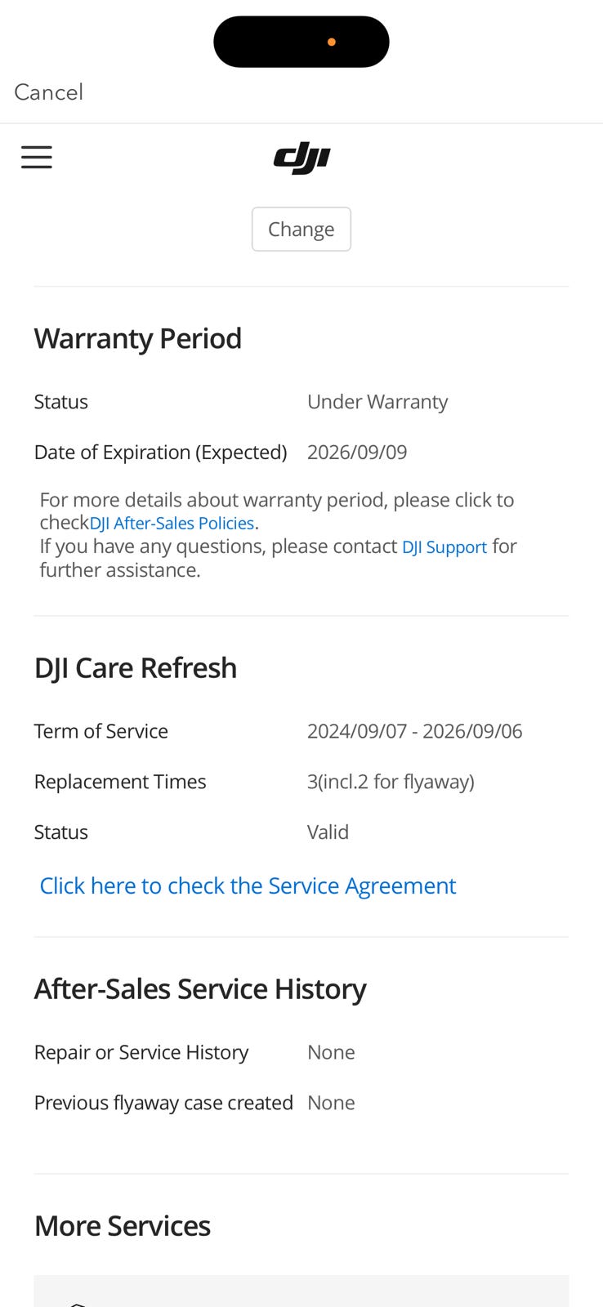Select the More Services heading
Image resolution: width=603 pixels, height=1307 pixels.
pos(123,1226)
